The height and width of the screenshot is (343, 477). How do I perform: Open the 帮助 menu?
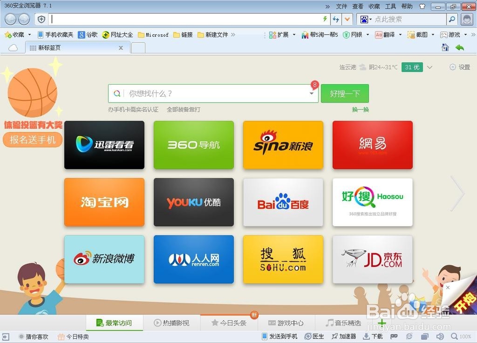pos(407,6)
